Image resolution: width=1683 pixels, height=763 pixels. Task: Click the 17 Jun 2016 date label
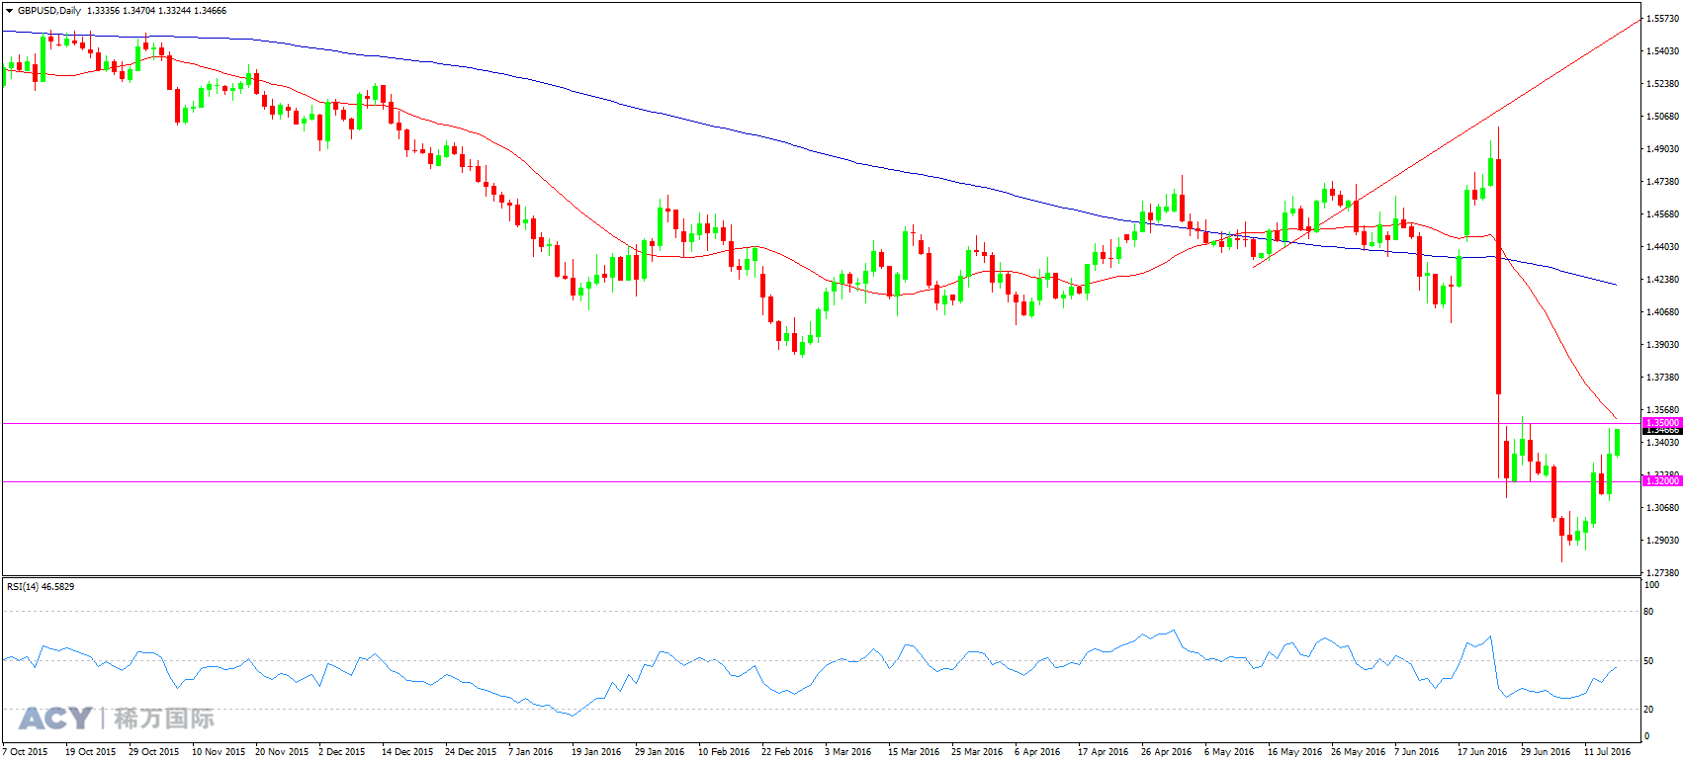coord(1482,752)
